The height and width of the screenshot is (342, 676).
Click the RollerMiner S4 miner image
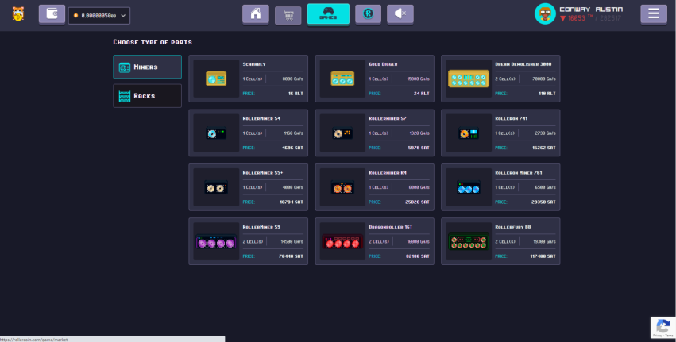pos(216,133)
